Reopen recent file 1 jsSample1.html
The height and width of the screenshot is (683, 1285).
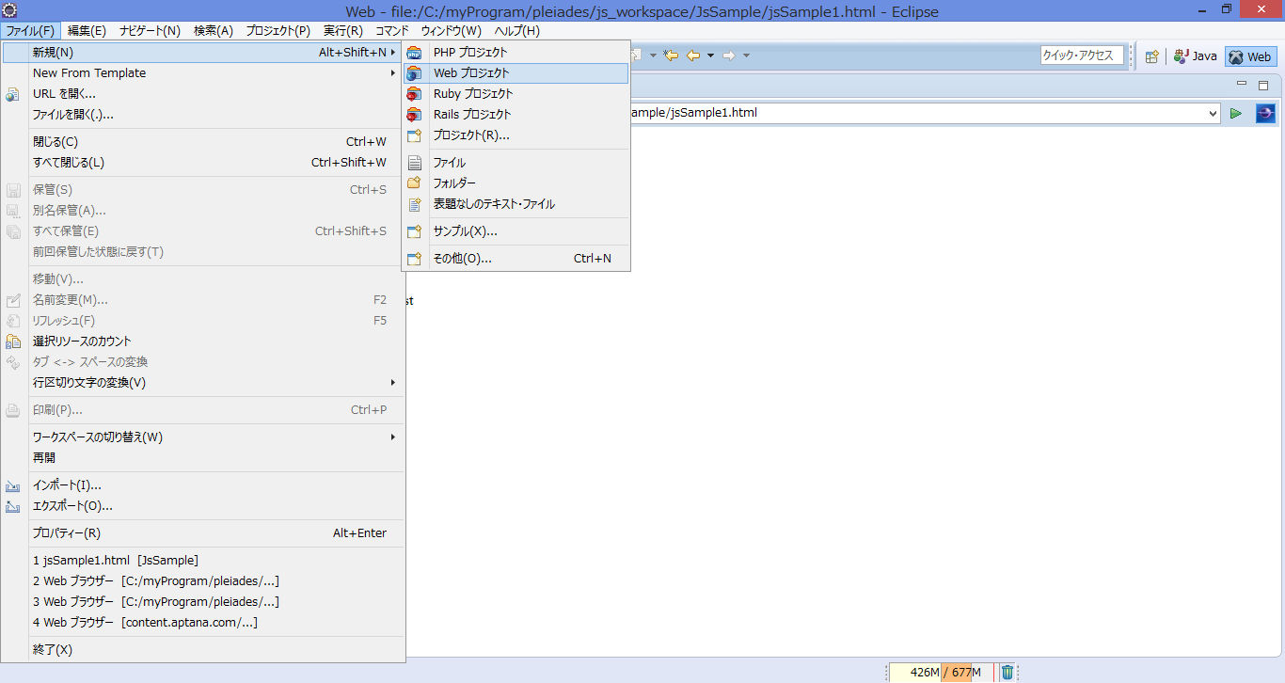tap(203, 561)
